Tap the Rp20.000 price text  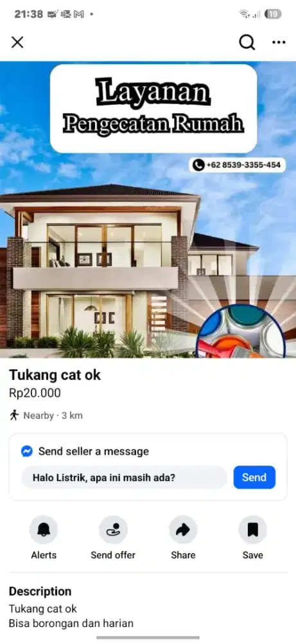[x=35, y=394]
